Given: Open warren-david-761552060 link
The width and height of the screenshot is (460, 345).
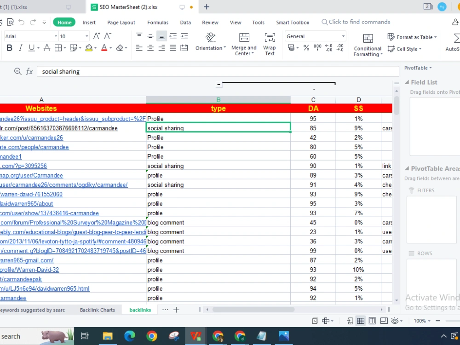Looking at the screenshot, I should [31, 194].
